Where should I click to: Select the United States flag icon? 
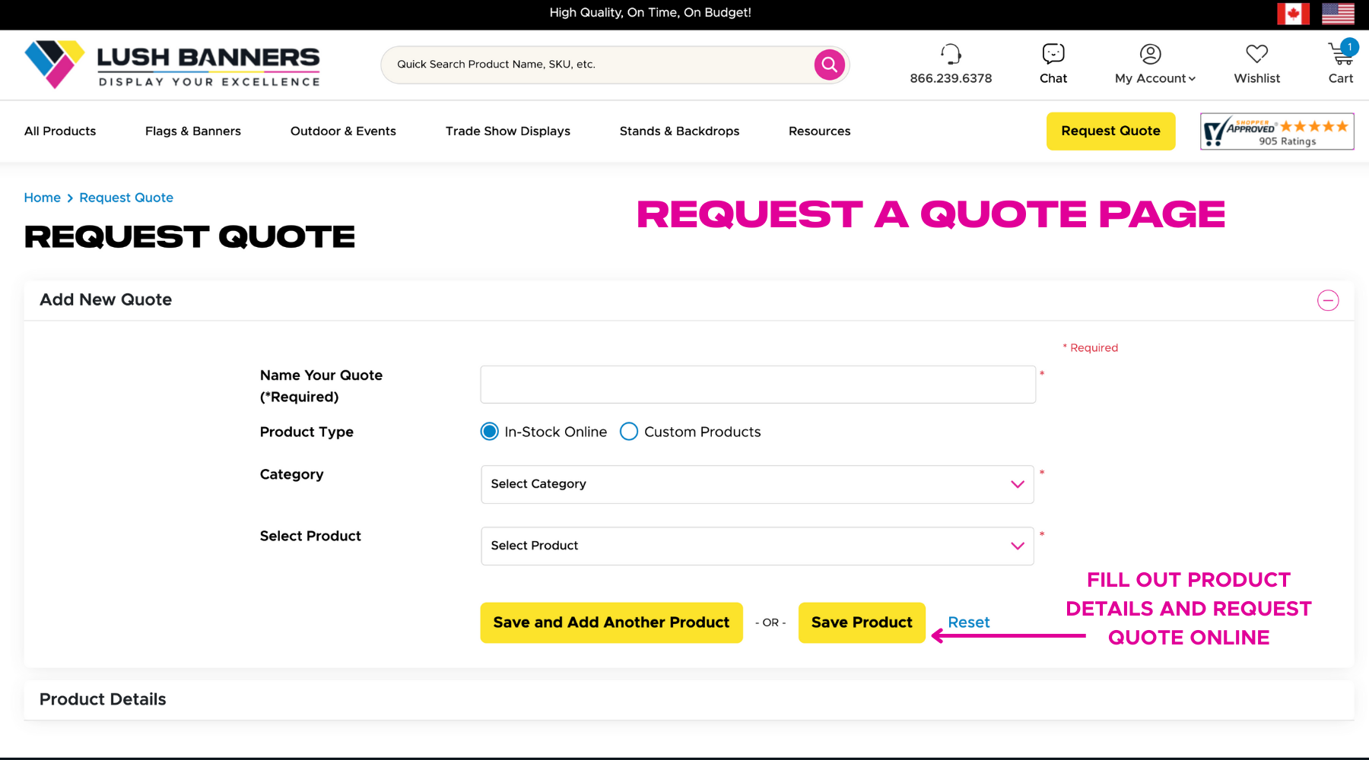click(x=1338, y=14)
